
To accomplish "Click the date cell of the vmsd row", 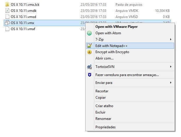I will (x=93, y=17).
